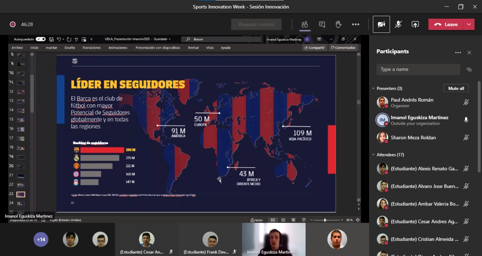482x256 pixels.
Task: Toggle microphone for Sharon Meza Roldan
Action: coord(466,138)
